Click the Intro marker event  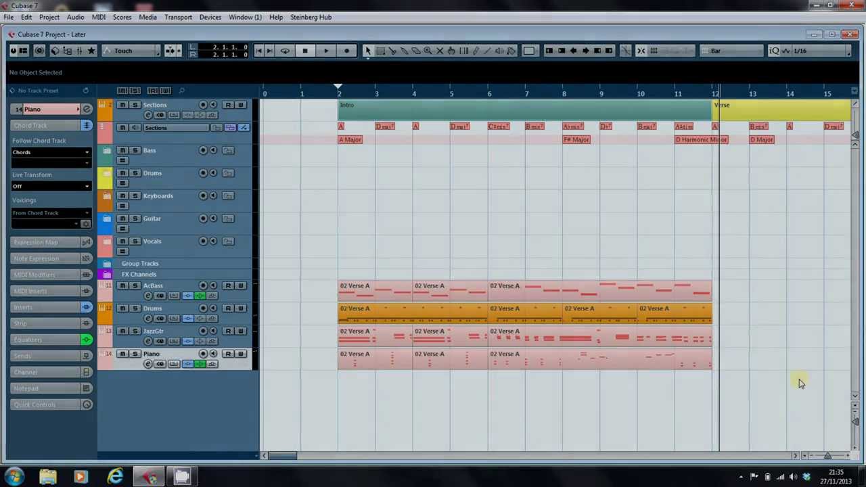tap(524, 110)
